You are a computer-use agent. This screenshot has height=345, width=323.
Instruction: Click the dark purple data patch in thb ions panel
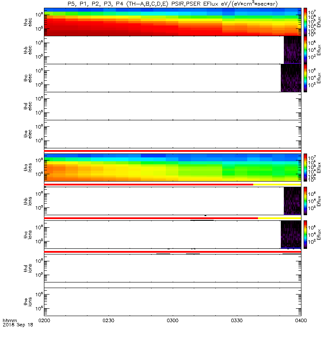[292, 201]
